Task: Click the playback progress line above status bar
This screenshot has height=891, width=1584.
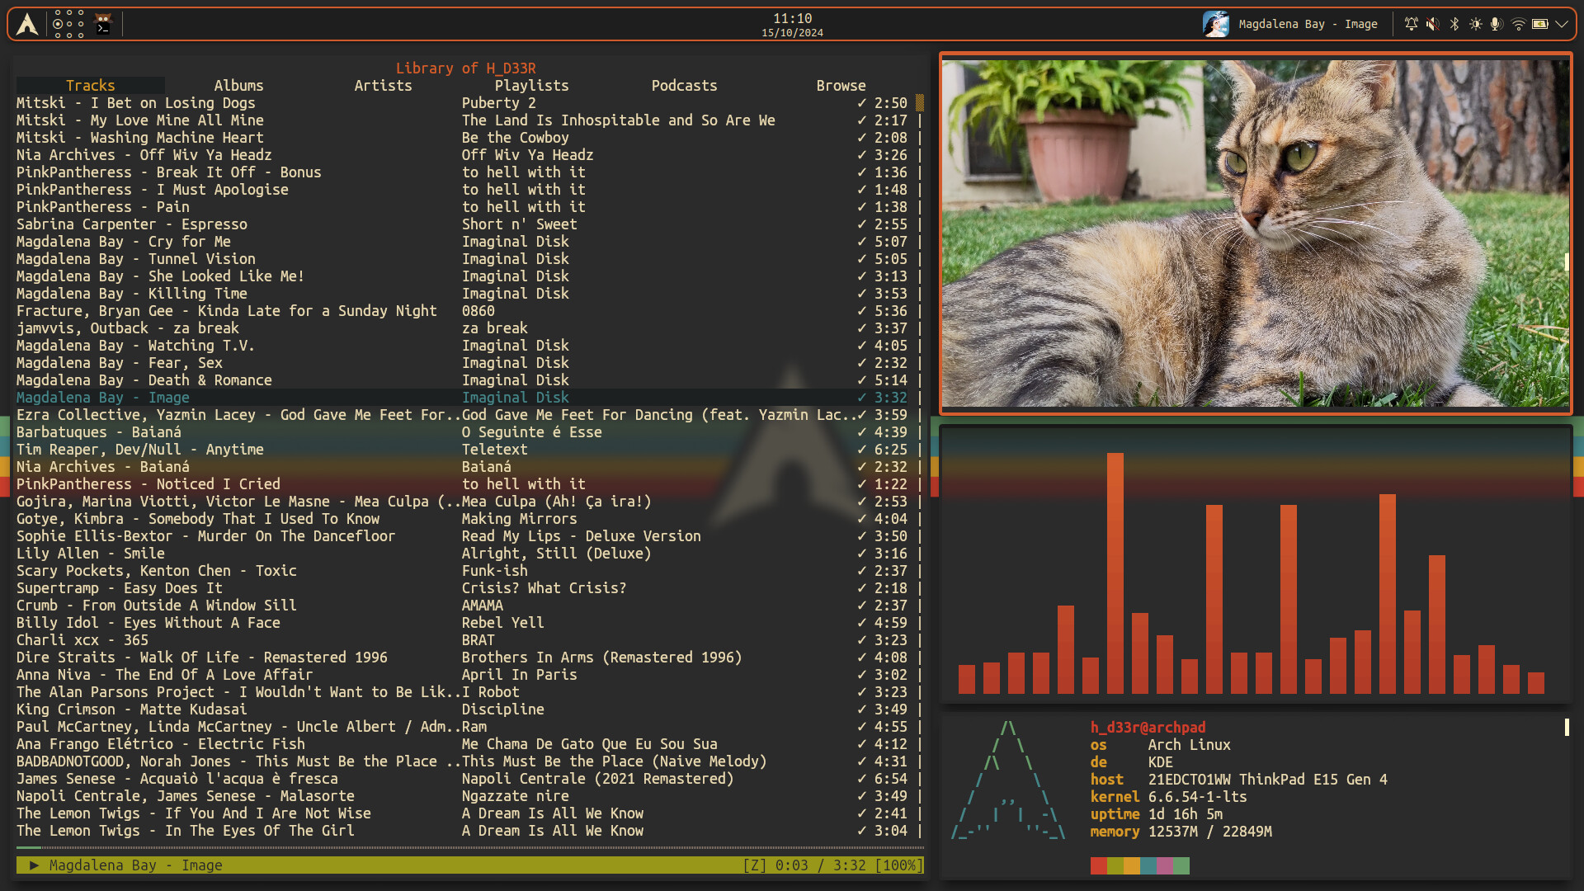Action: click(x=469, y=847)
